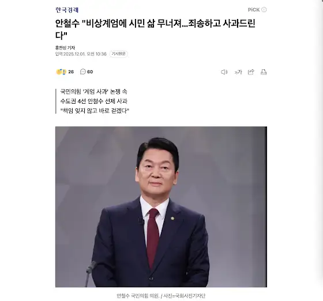Open font size 가가 setting

point(238,72)
